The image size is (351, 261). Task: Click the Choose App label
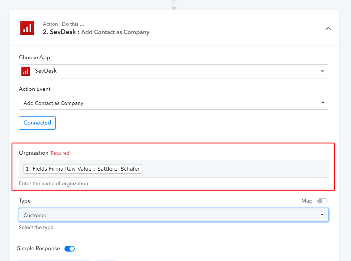click(34, 57)
